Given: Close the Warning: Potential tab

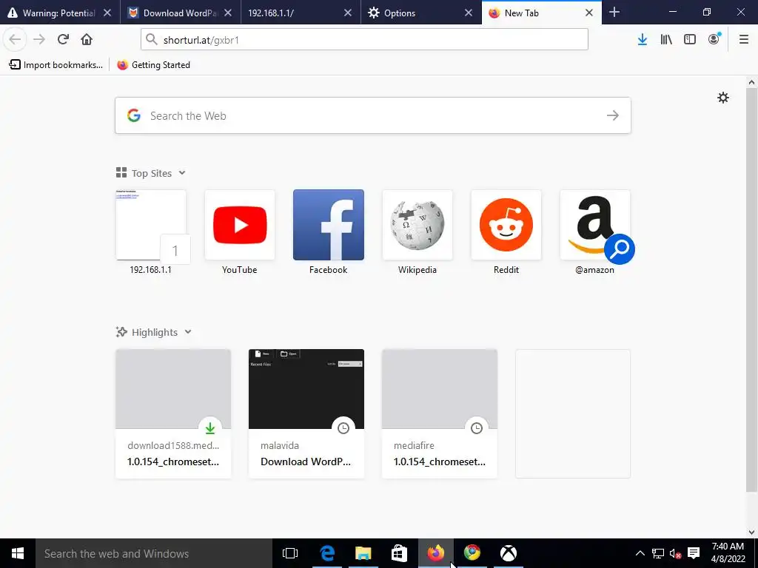Looking at the screenshot, I should coord(107,13).
